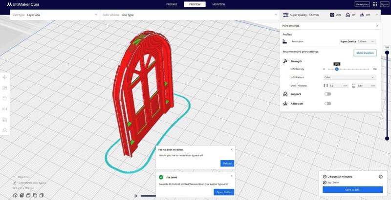
Task: Click the Reload button
Action: click(227, 164)
